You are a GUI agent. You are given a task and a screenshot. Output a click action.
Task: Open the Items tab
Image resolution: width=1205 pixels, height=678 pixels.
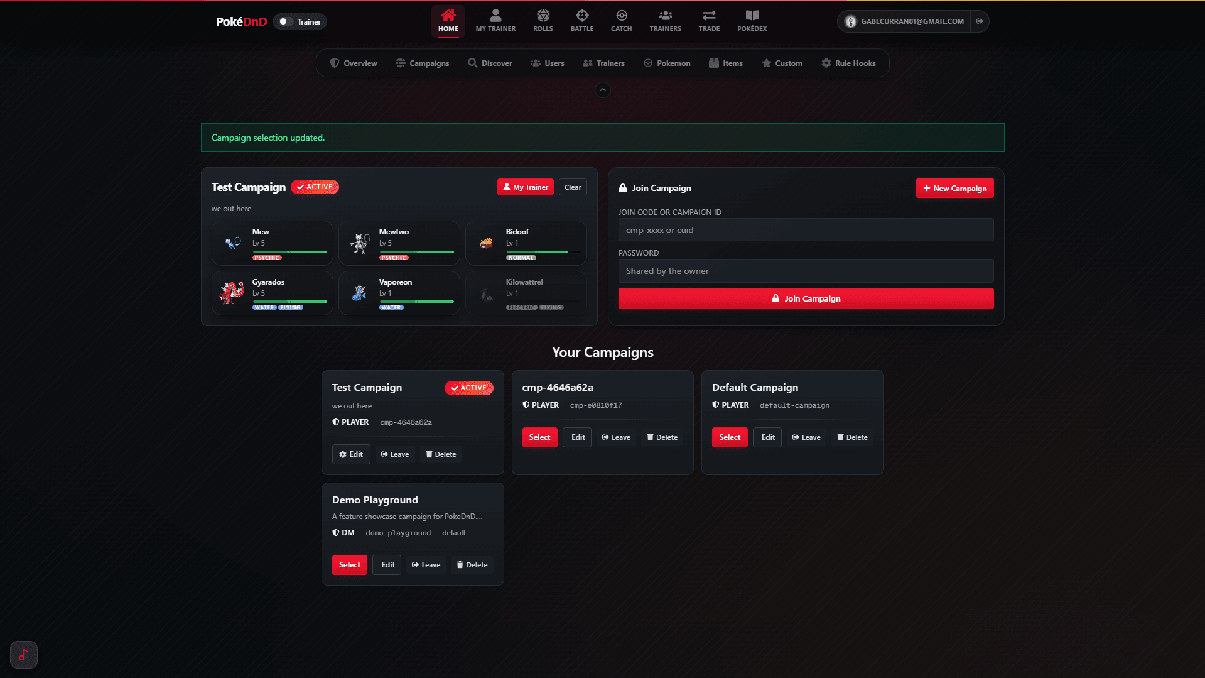[x=726, y=63]
